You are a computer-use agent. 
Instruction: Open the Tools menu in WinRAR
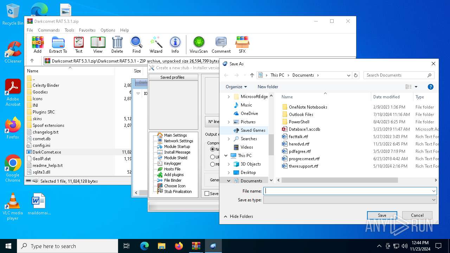69,30
